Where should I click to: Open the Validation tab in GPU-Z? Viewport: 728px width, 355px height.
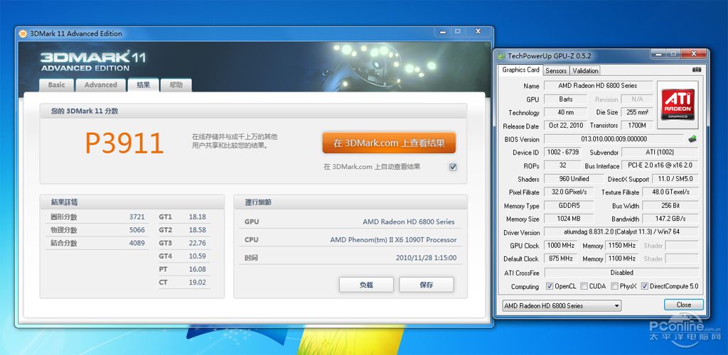coord(585,71)
